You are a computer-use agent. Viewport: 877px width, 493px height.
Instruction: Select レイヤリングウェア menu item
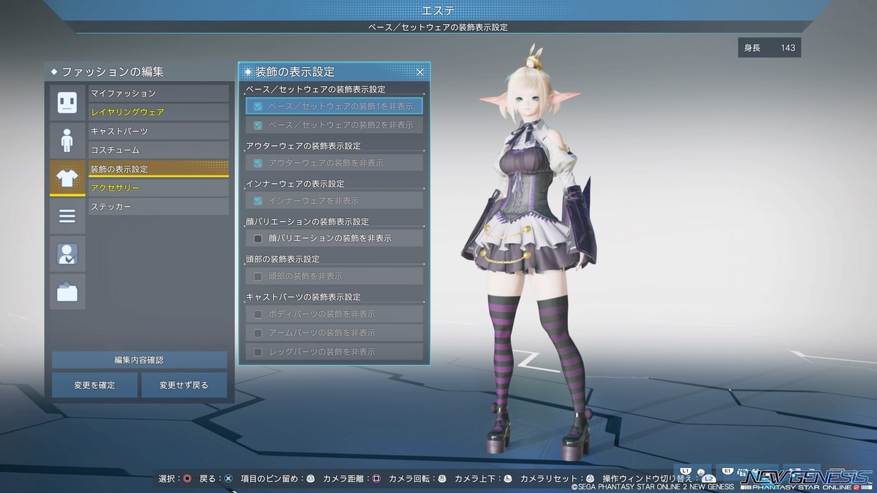coord(159,112)
